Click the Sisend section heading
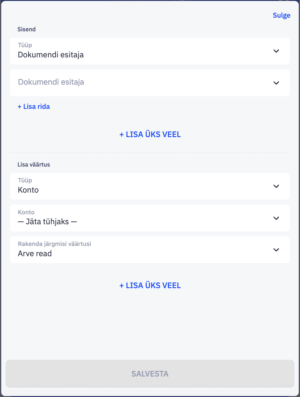This screenshot has height=397, width=300. point(27,29)
